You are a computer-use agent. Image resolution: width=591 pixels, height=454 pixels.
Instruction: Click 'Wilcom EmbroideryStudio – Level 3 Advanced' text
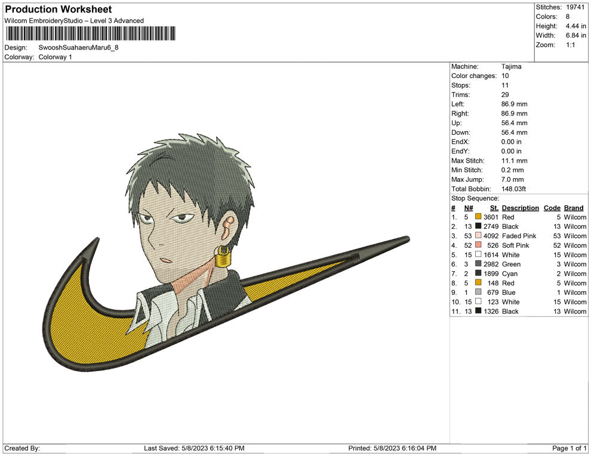[74, 21]
